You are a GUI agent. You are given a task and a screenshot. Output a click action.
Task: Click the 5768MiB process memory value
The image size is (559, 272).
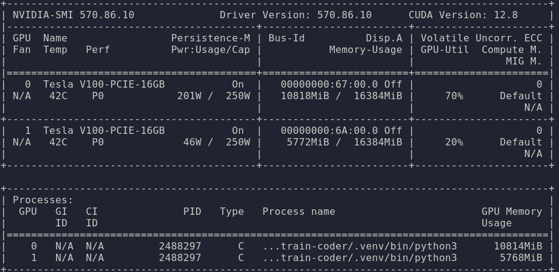521,258
